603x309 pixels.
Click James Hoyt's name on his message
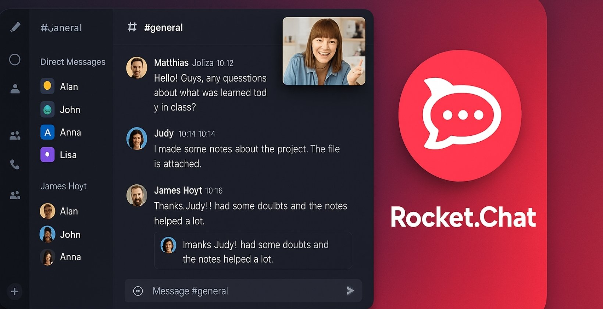pos(178,190)
